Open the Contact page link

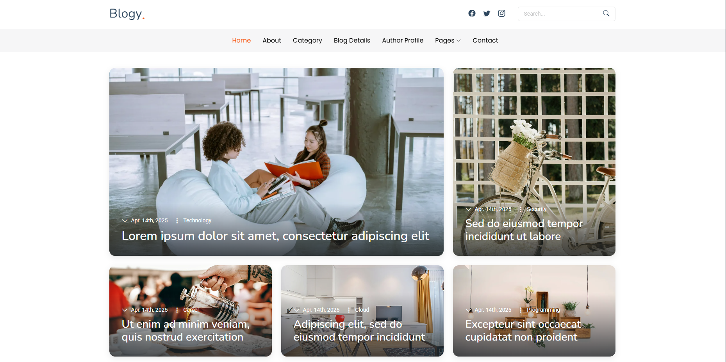485,41
